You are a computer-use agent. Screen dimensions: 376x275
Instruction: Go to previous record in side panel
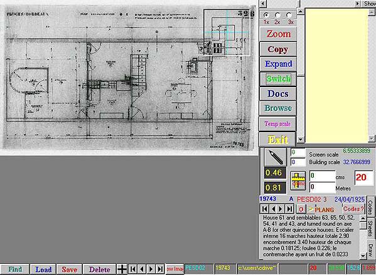(x=273, y=209)
